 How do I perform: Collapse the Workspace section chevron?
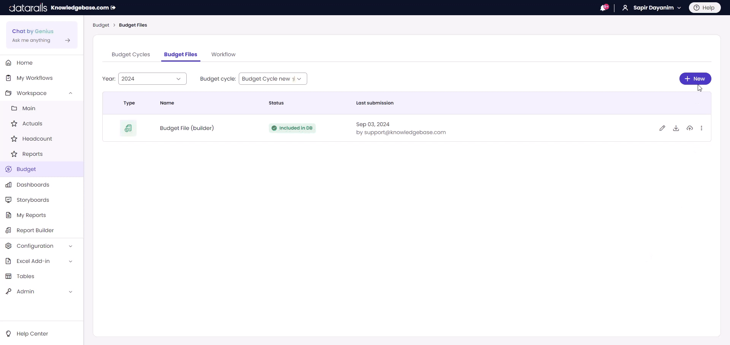tap(70, 93)
